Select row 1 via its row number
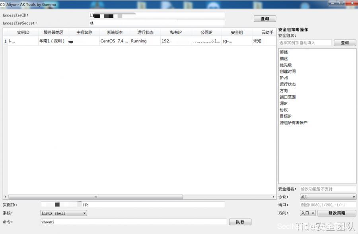The image size is (358, 234). [x=6, y=41]
